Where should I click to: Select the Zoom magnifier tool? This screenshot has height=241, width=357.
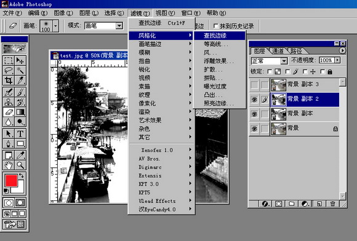pyautogui.click(x=20, y=165)
